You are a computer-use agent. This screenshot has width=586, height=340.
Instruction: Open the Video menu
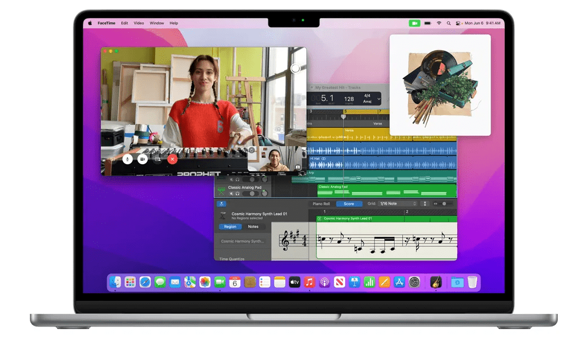[x=139, y=23]
